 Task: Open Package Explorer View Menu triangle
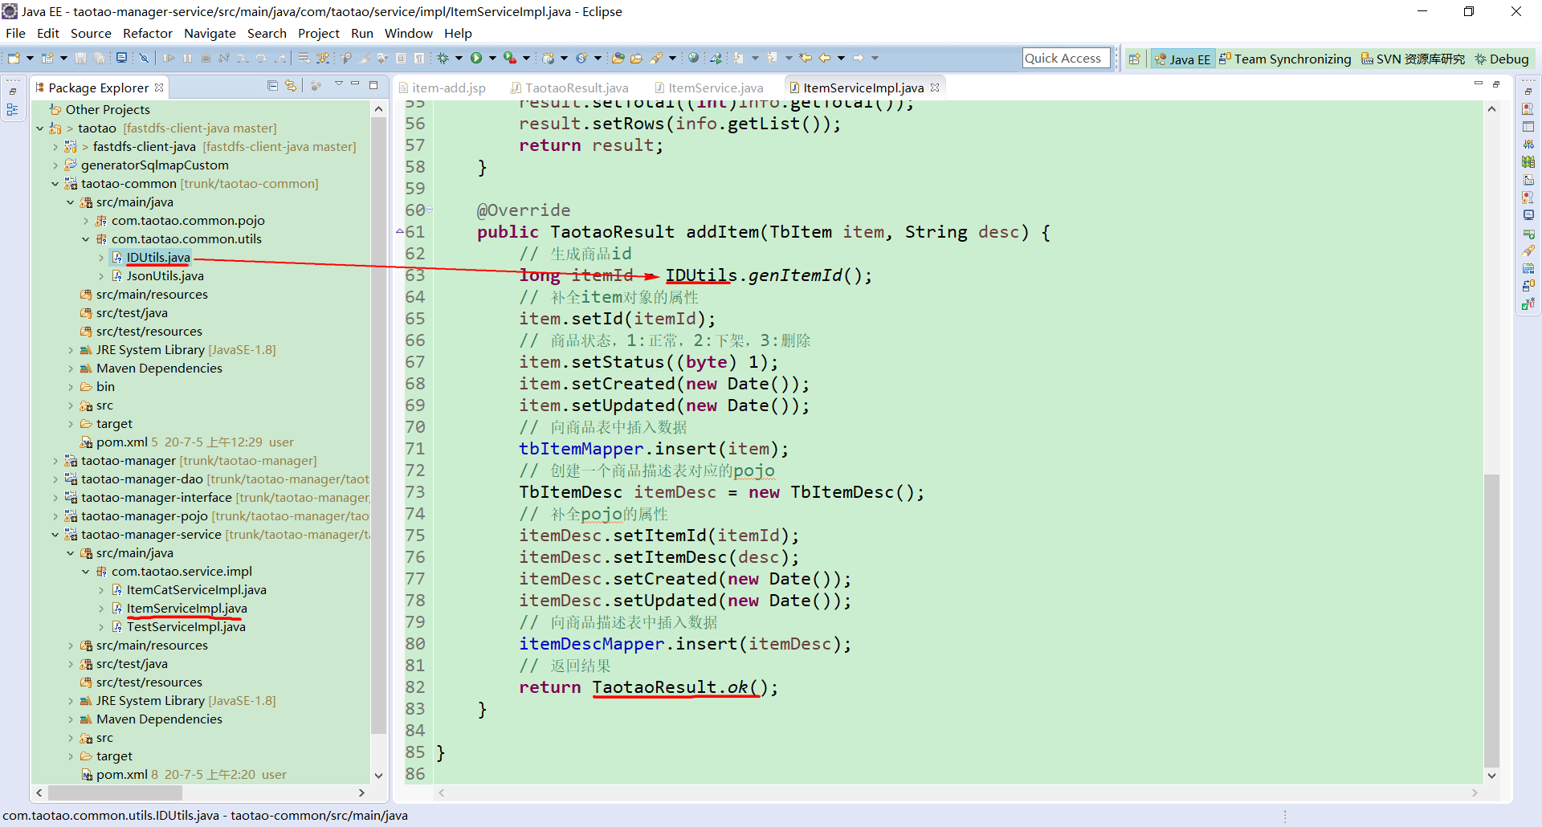pos(339,84)
